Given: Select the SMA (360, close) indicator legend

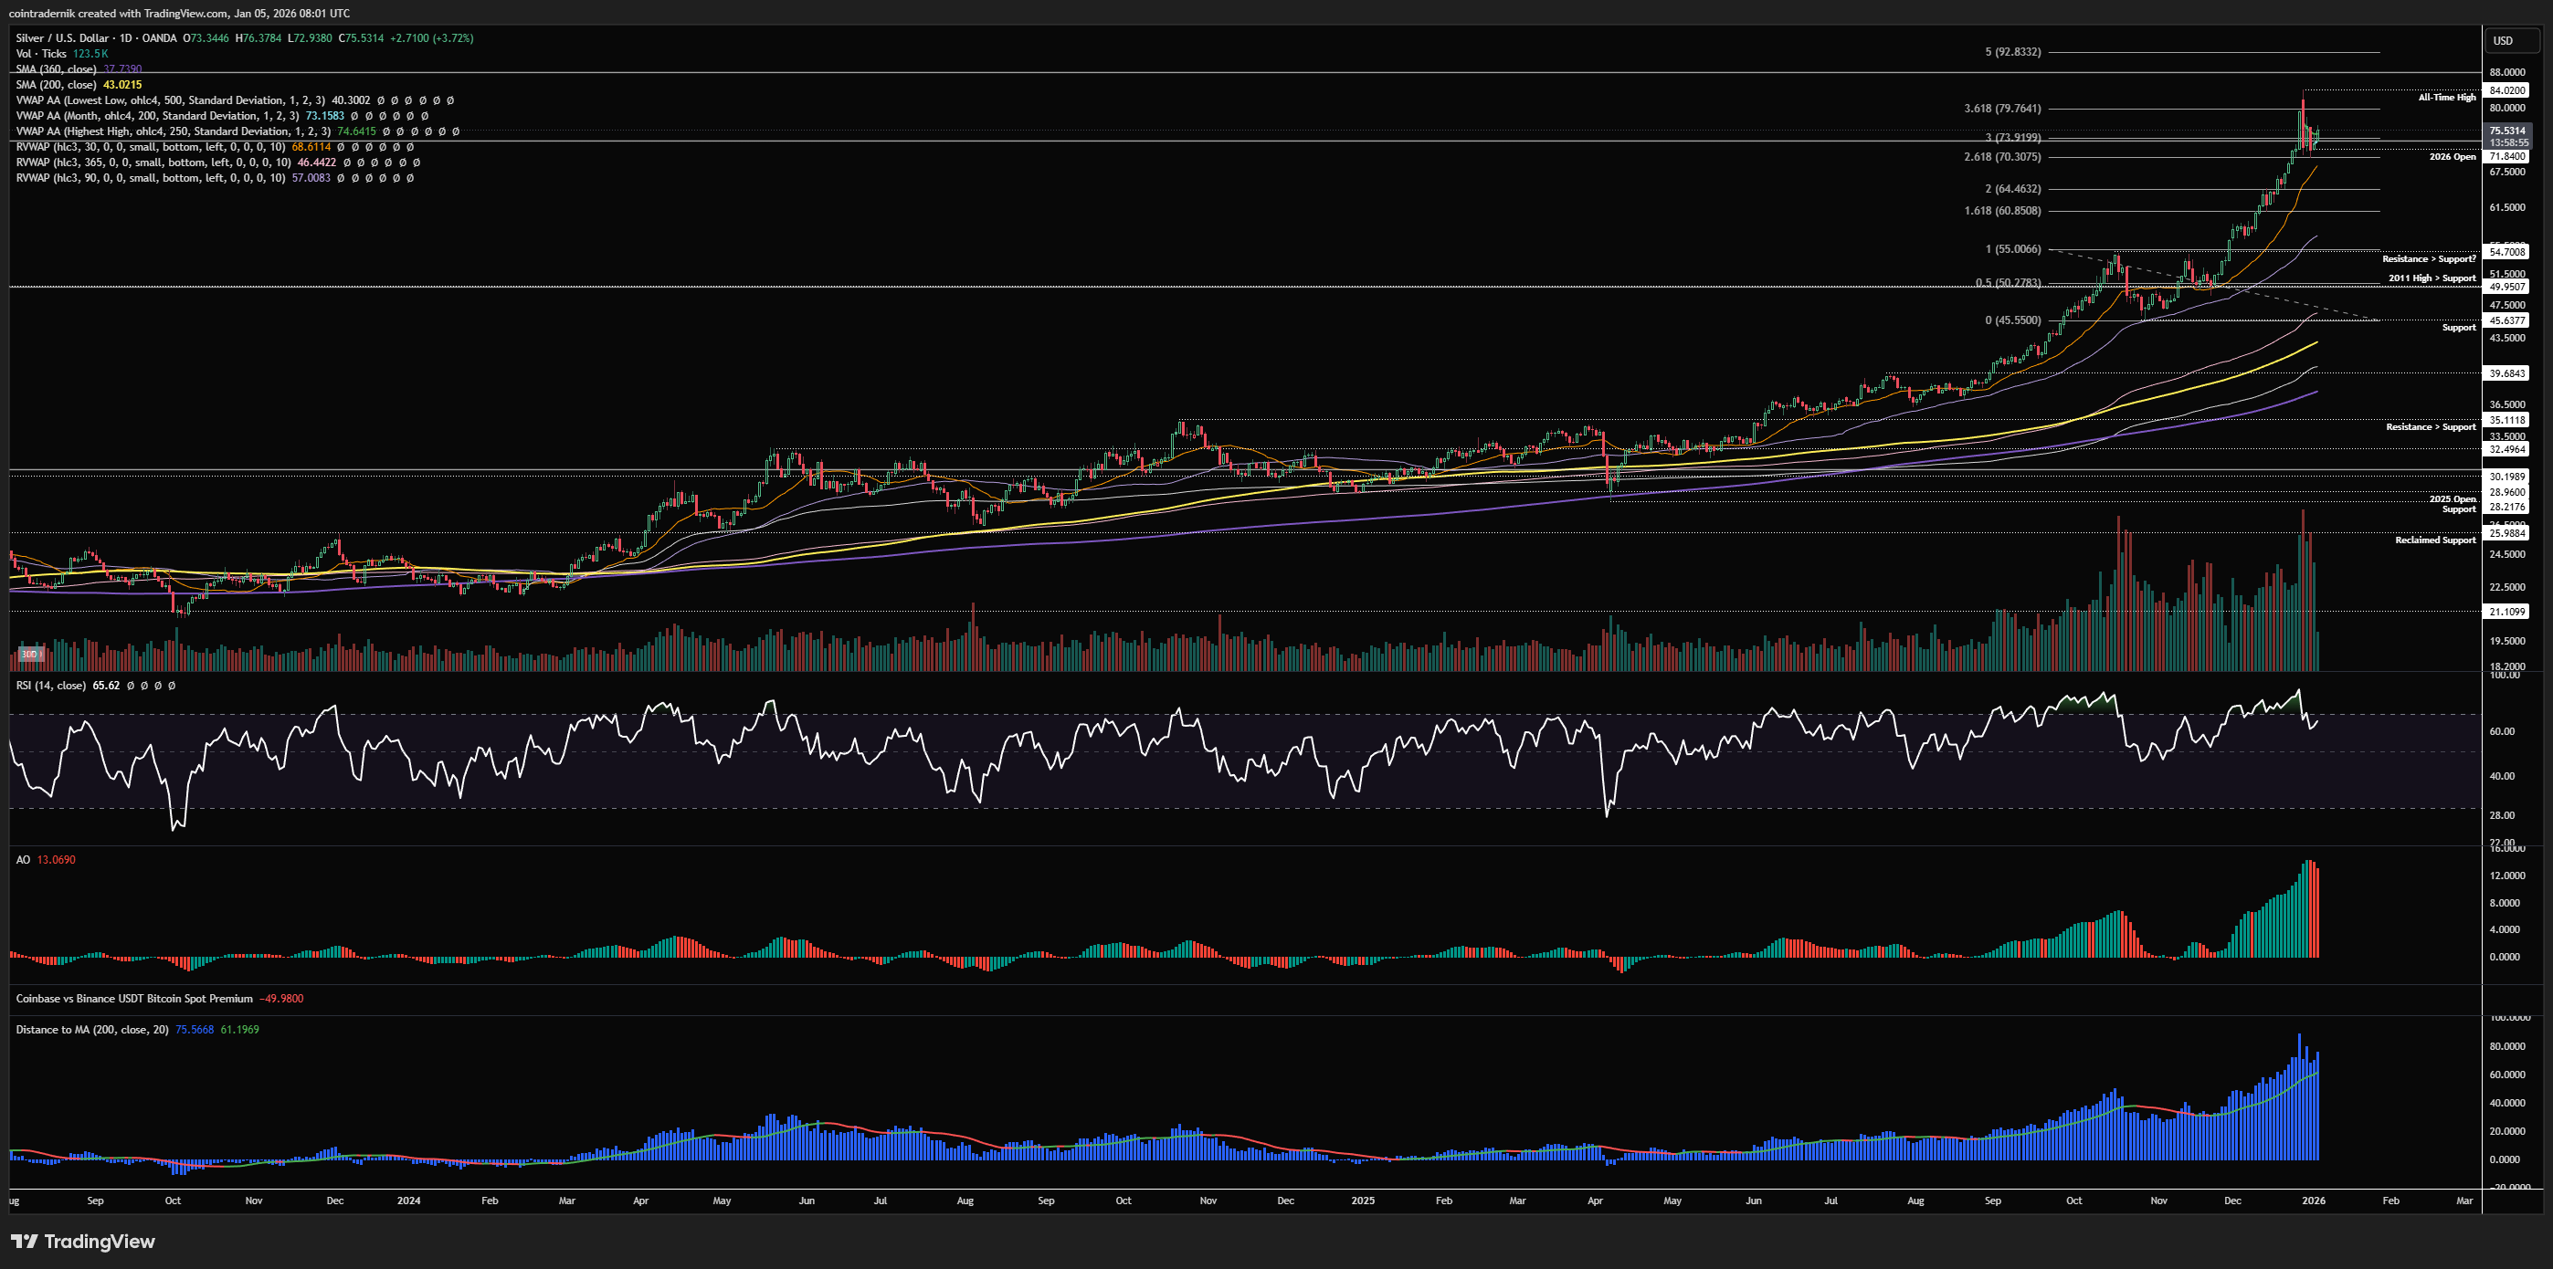Looking at the screenshot, I should pyautogui.click(x=56, y=69).
